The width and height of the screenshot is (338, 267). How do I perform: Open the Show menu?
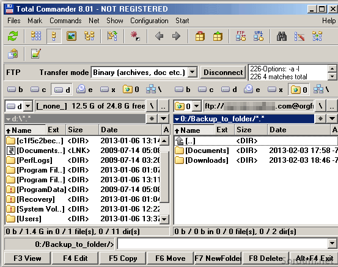[x=115, y=21]
